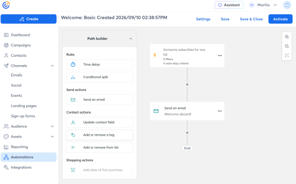Click the Marilia account avatar
296x184 pixels.
[x=252, y=5]
